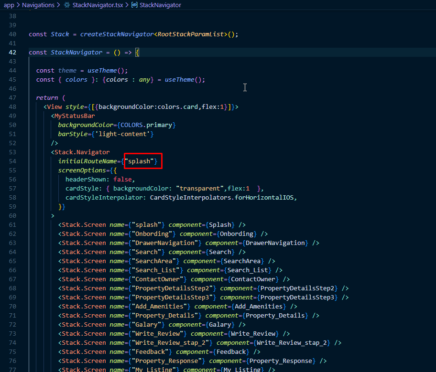Click forHorizontalIOS on the cardStyleInterpolator line
This screenshot has width=436, height=372.
tap(265, 198)
